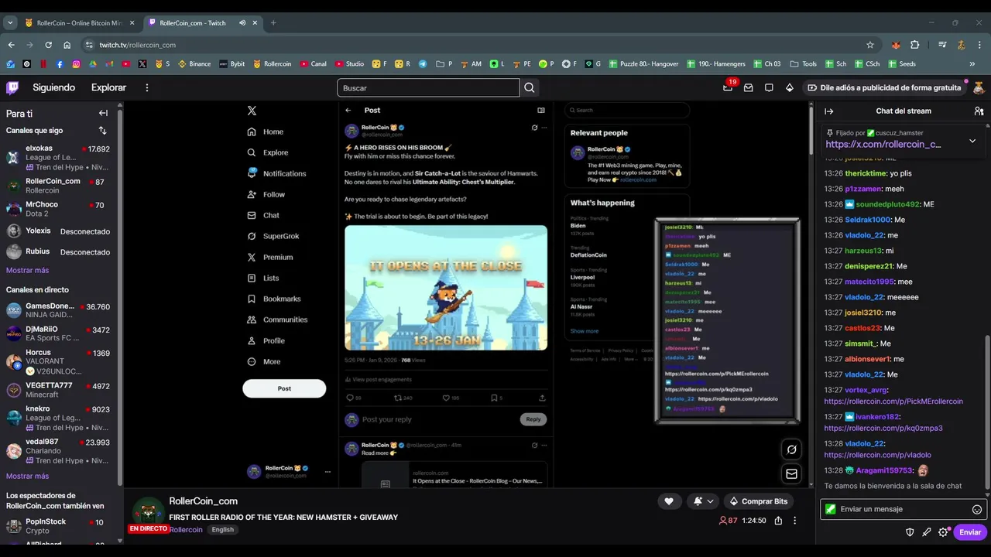Click the heart follow button
The width and height of the screenshot is (991, 557).
tap(669, 501)
